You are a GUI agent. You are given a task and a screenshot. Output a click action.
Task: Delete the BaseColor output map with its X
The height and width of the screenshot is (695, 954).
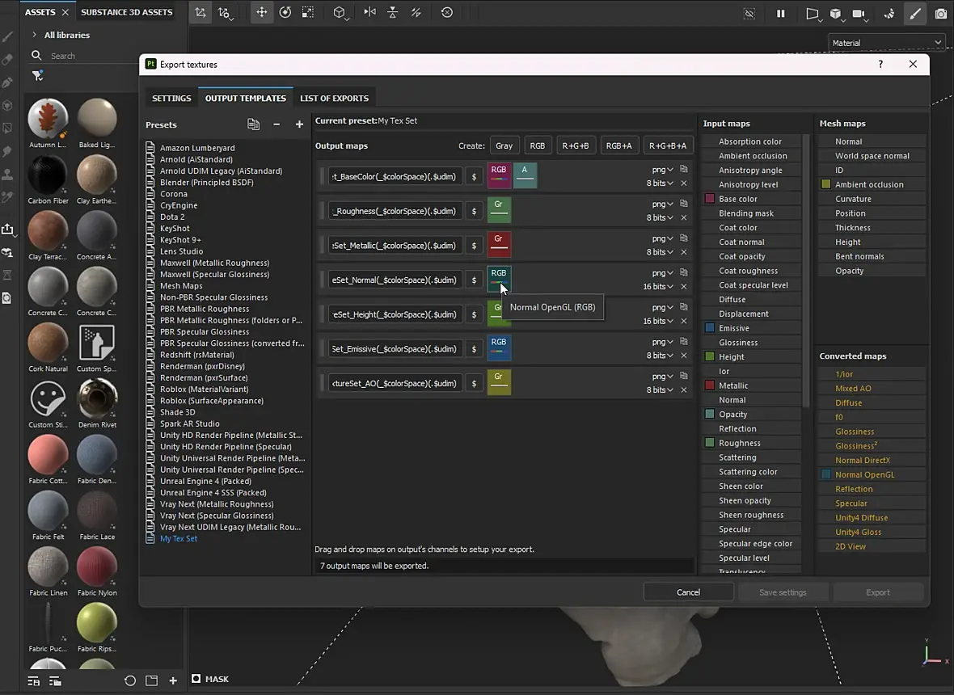click(684, 183)
